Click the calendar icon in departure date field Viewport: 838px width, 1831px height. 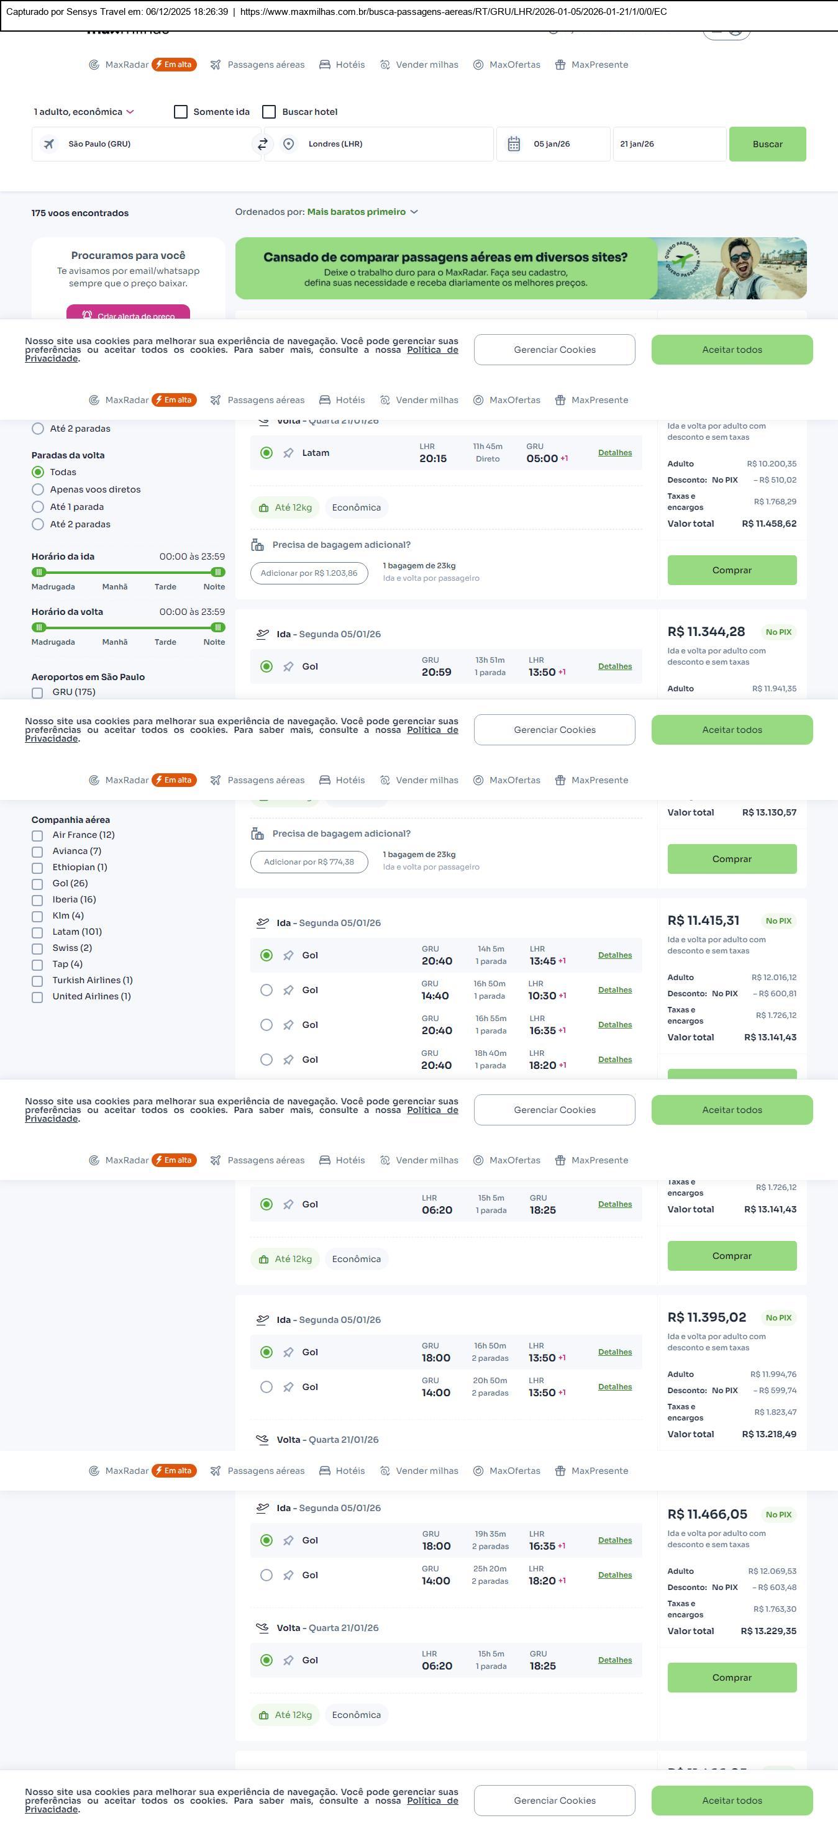pos(514,144)
